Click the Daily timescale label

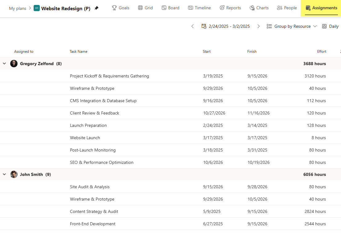[x=334, y=26]
